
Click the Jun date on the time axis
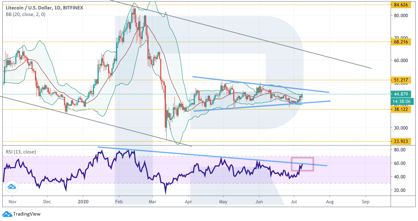click(259, 202)
